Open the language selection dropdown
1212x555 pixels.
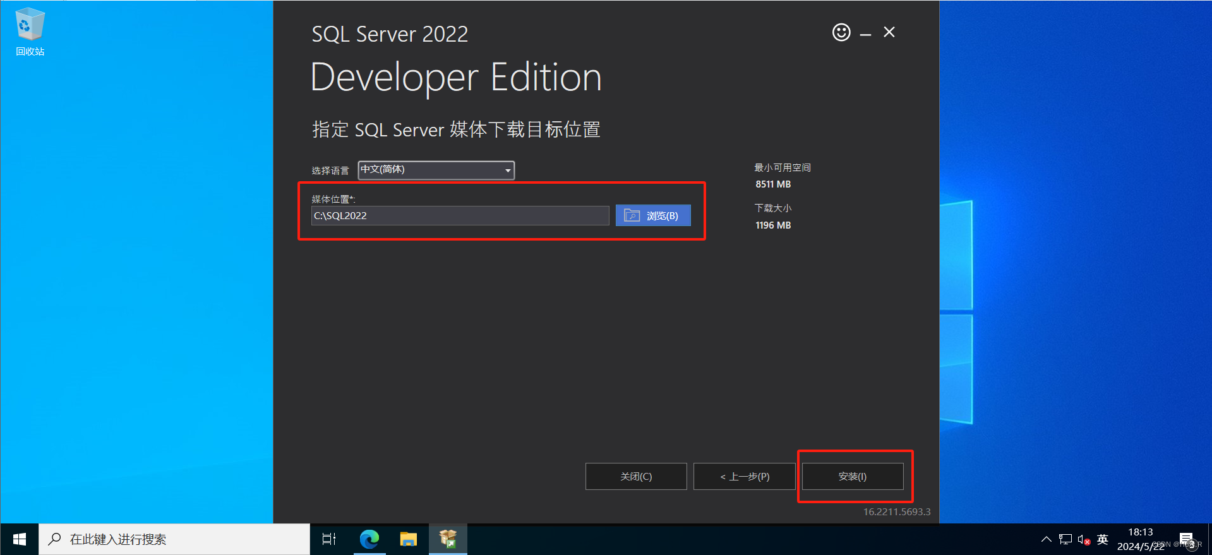tap(436, 170)
